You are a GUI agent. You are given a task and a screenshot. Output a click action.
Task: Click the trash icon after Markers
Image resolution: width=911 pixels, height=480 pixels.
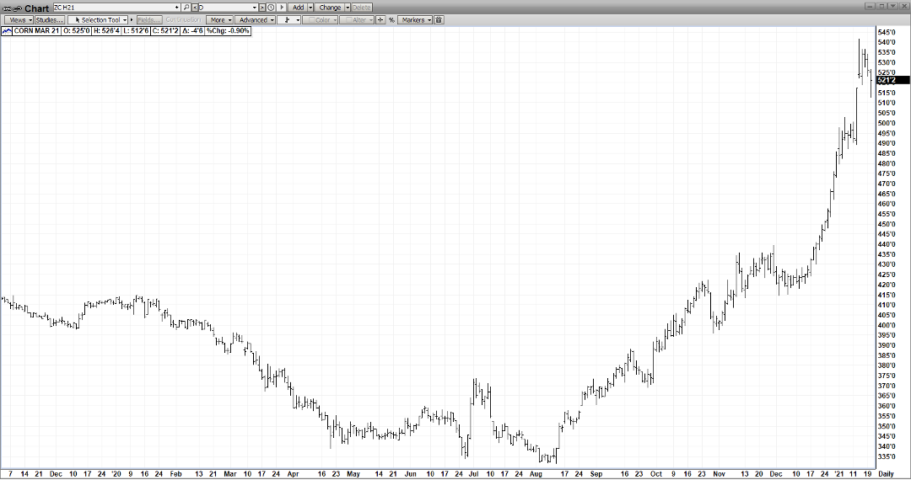(x=439, y=19)
